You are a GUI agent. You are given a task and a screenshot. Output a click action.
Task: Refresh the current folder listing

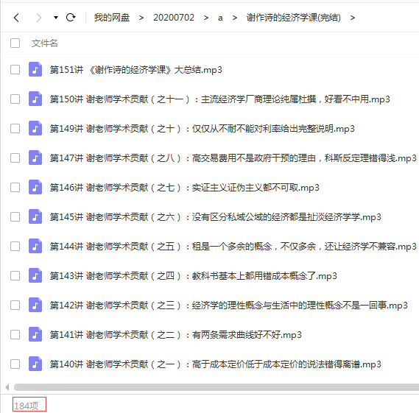(71, 18)
